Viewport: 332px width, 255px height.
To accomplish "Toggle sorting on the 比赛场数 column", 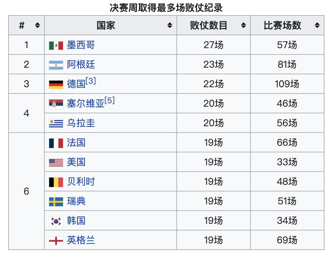I will point(317,25).
